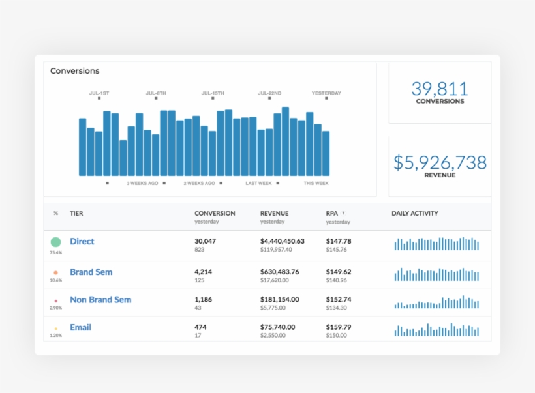
Task: Click the RPA help question mark icon
Action: click(343, 213)
